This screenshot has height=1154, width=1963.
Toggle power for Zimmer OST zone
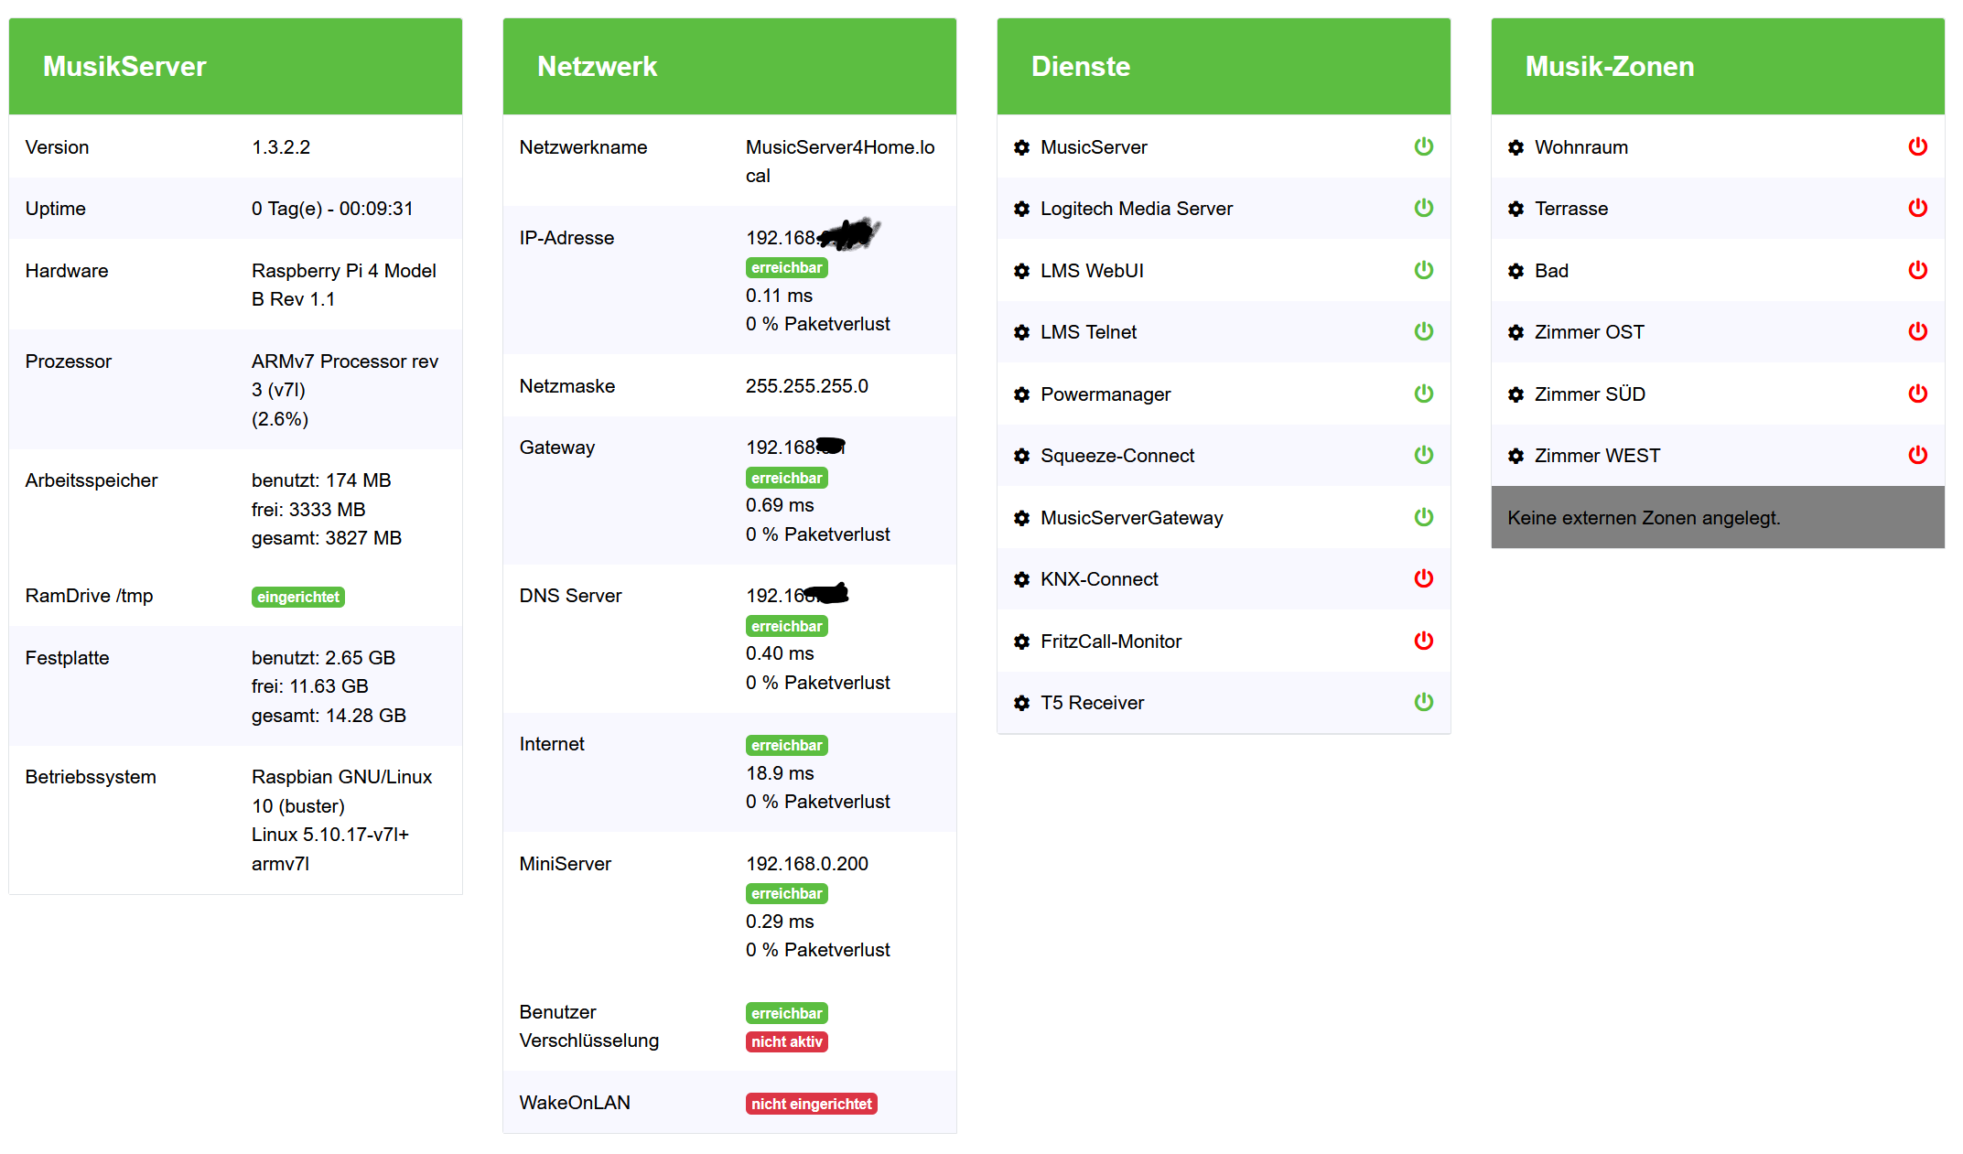[x=1917, y=331]
